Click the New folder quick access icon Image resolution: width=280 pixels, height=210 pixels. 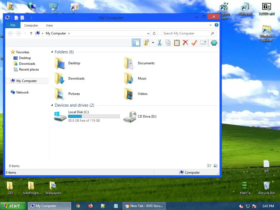point(22,18)
